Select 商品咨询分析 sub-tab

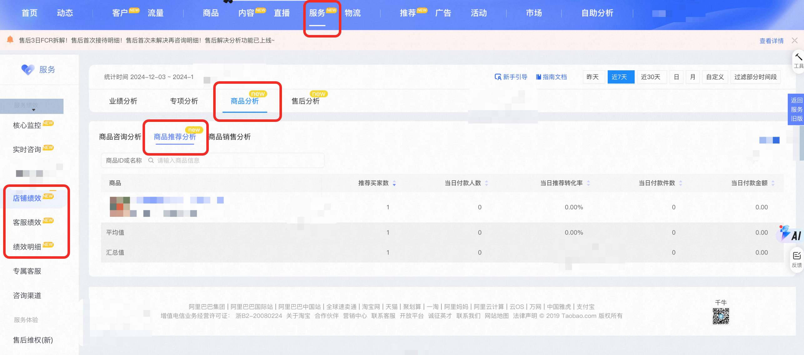120,137
